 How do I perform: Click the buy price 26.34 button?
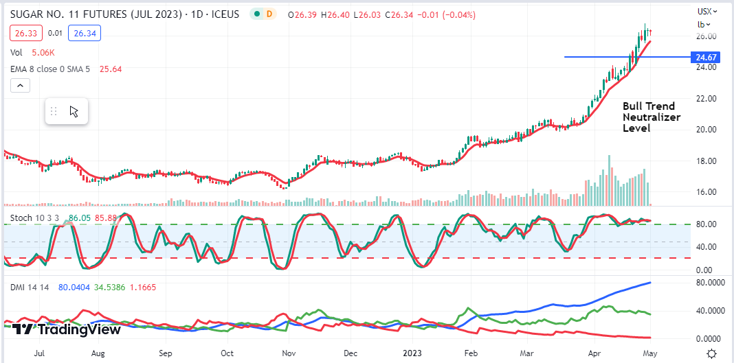point(85,33)
